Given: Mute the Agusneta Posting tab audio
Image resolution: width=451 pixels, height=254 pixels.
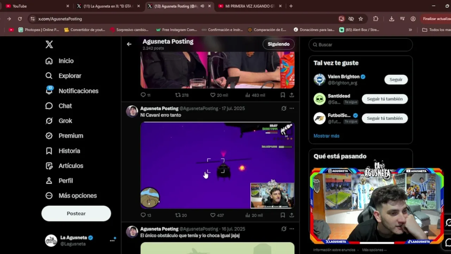Looking at the screenshot, I should (x=202, y=6).
